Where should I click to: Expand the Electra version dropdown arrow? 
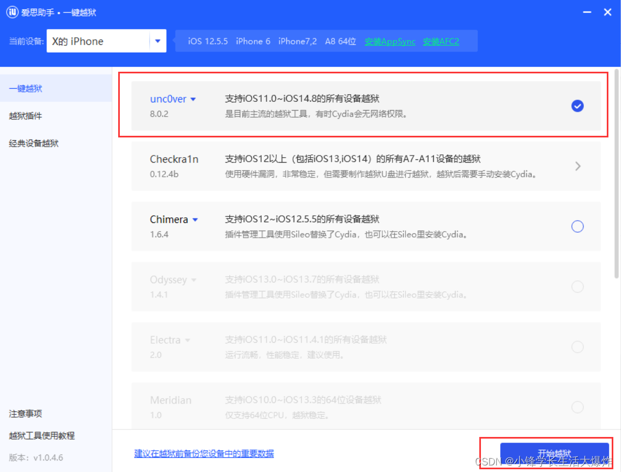[x=188, y=341]
